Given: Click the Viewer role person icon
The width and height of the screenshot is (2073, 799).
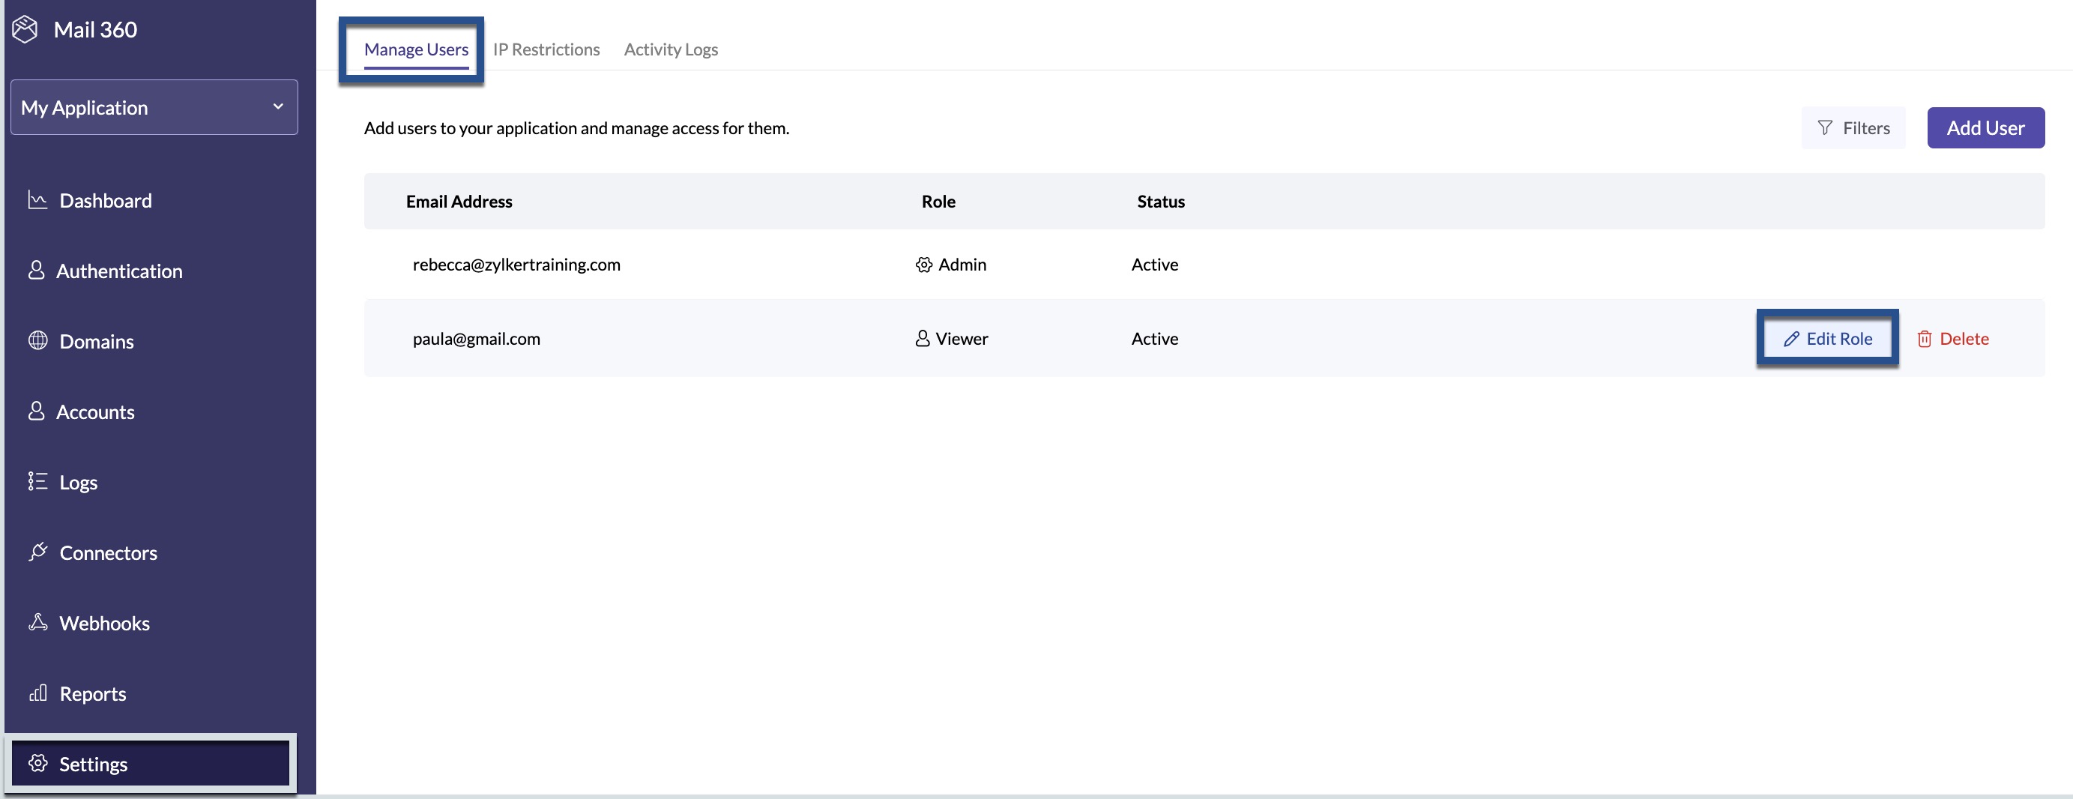Looking at the screenshot, I should coord(923,338).
